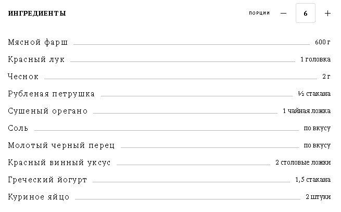Click the Греческий йогурт ingredient
Viewport: 341px width, 212px height.
47,180
